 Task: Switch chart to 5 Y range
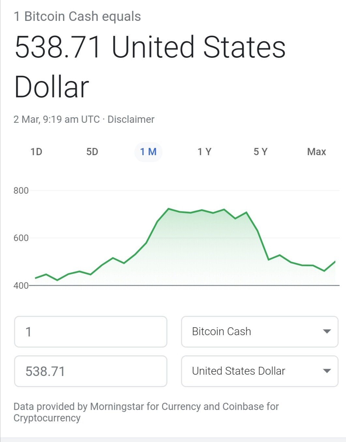tap(261, 152)
